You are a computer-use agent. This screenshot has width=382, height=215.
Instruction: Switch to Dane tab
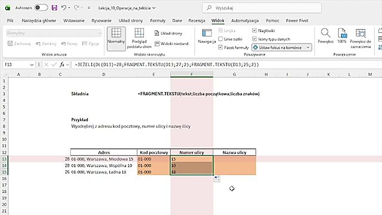(x=177, y=21)
